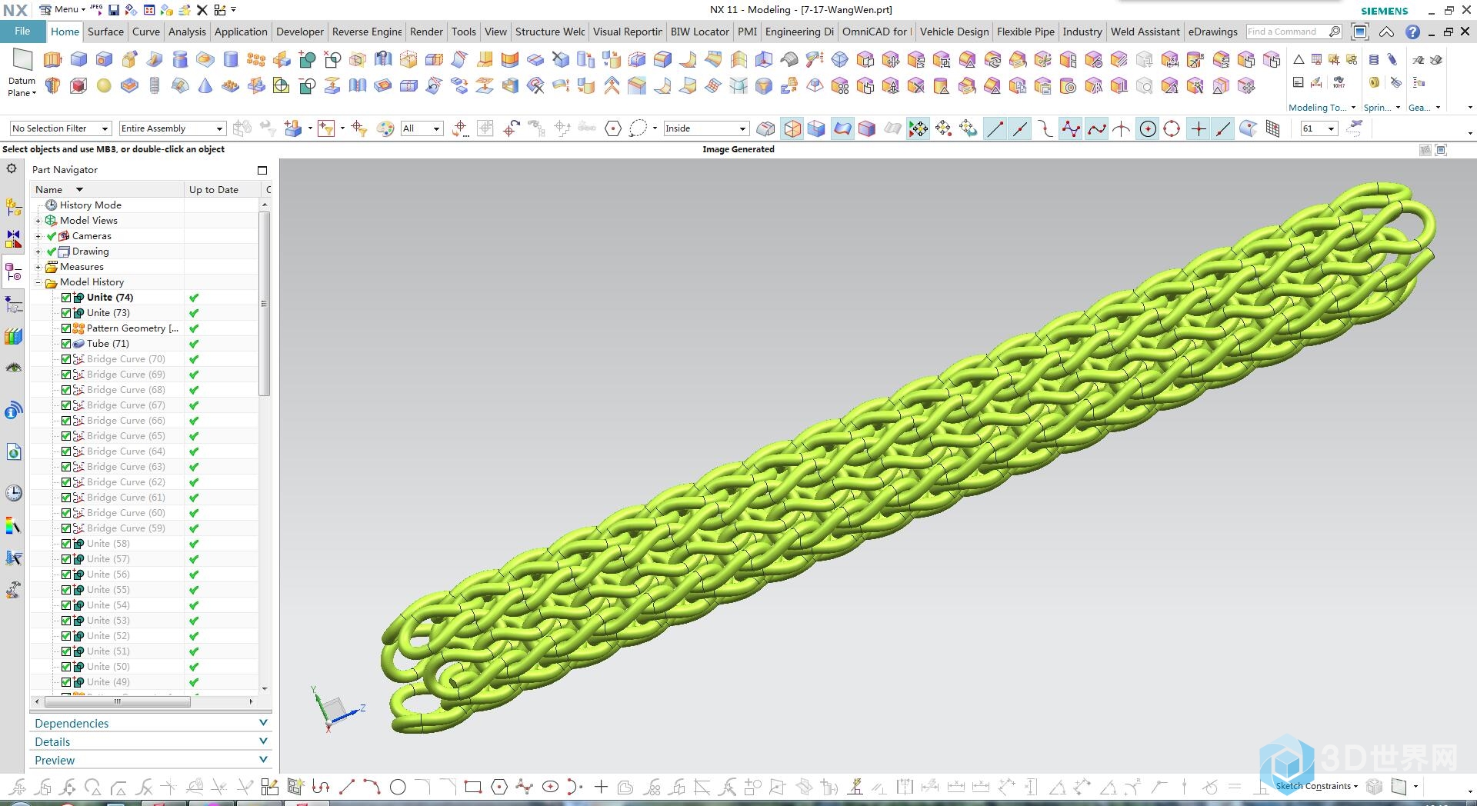Open the History clock sidebar tab
Viewport: 1477px width, 806px height.
point(13,493)
